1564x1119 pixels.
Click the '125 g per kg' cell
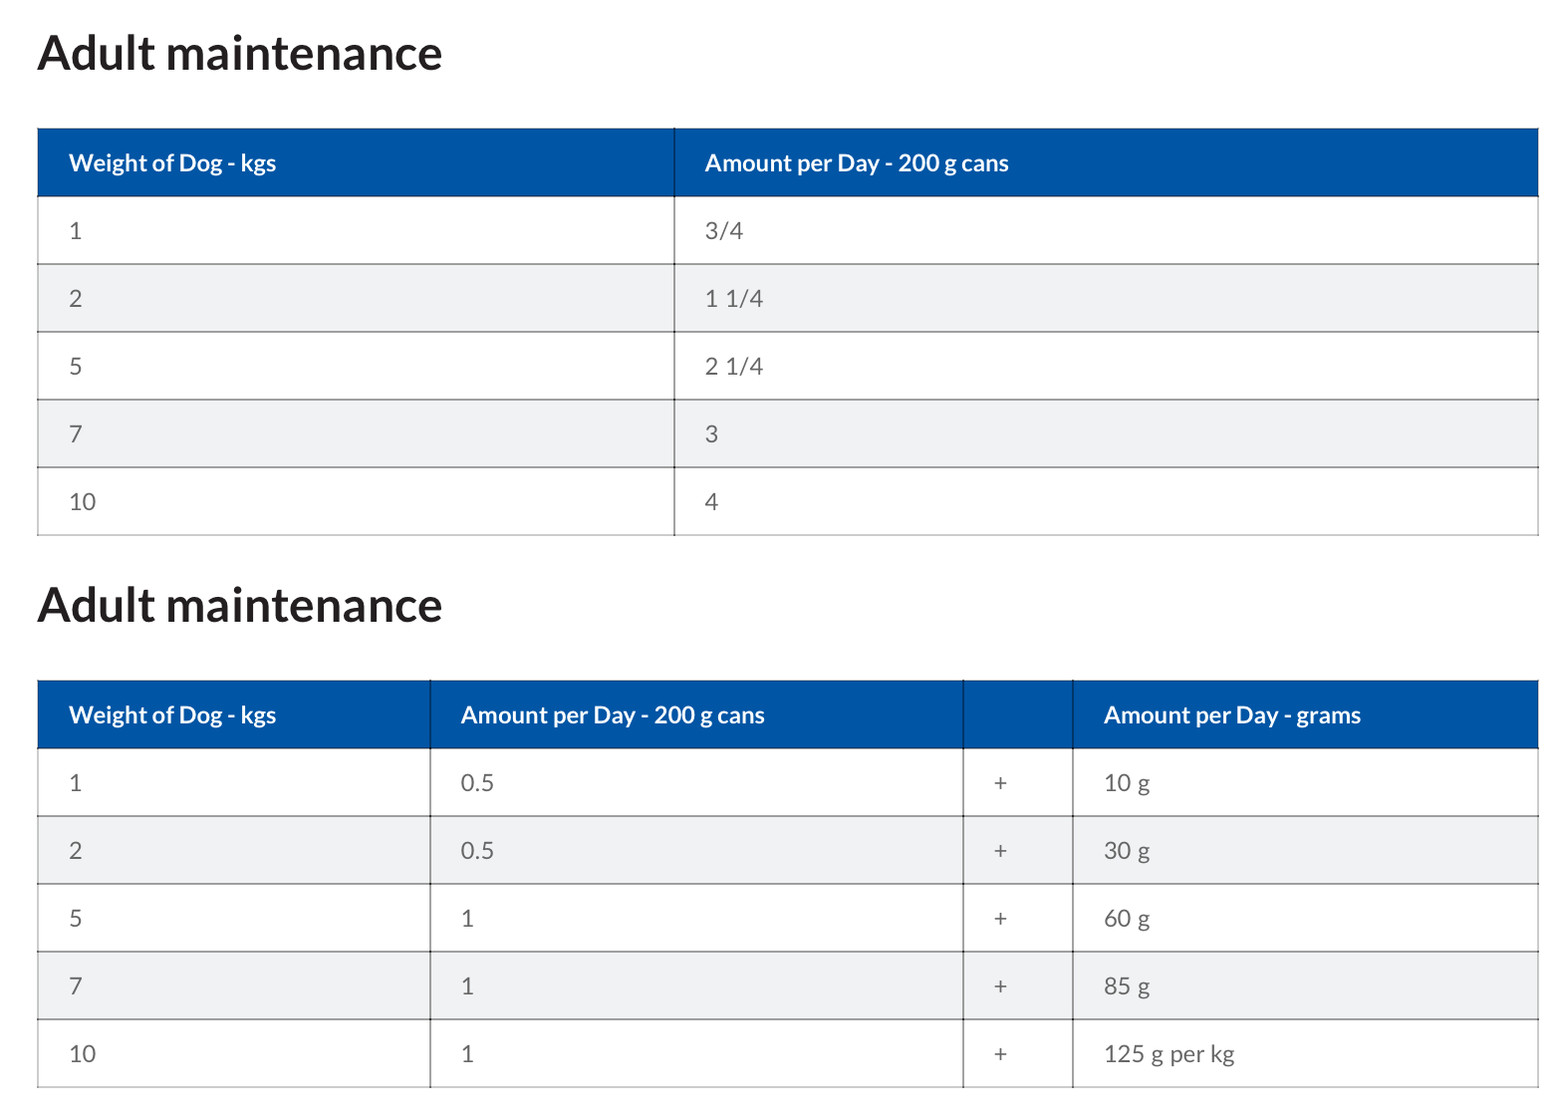pyautogui.click(x=1305, y=1053)
